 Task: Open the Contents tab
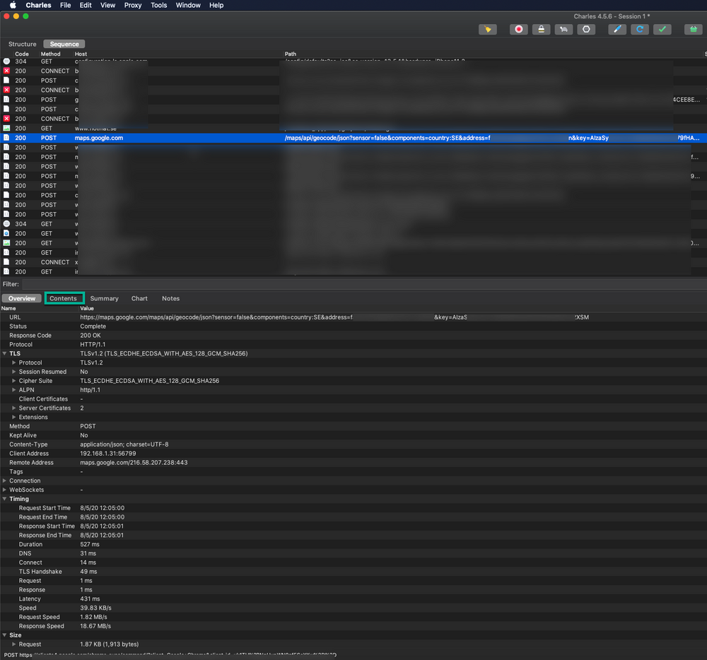64,298
